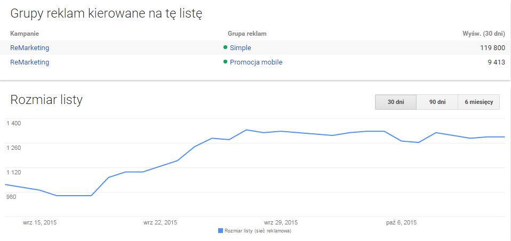Click the wrz 22, 2015 axis date

pyautogui.click(x=161, y=222)
